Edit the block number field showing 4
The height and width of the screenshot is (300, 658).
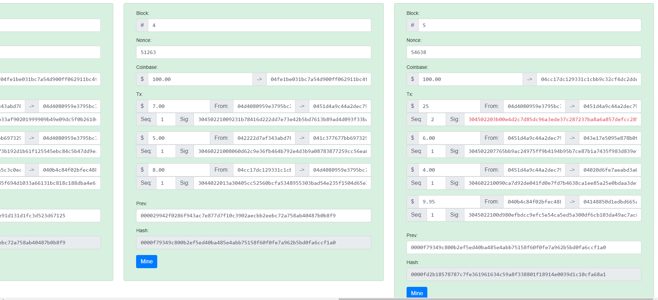(259, 25)
